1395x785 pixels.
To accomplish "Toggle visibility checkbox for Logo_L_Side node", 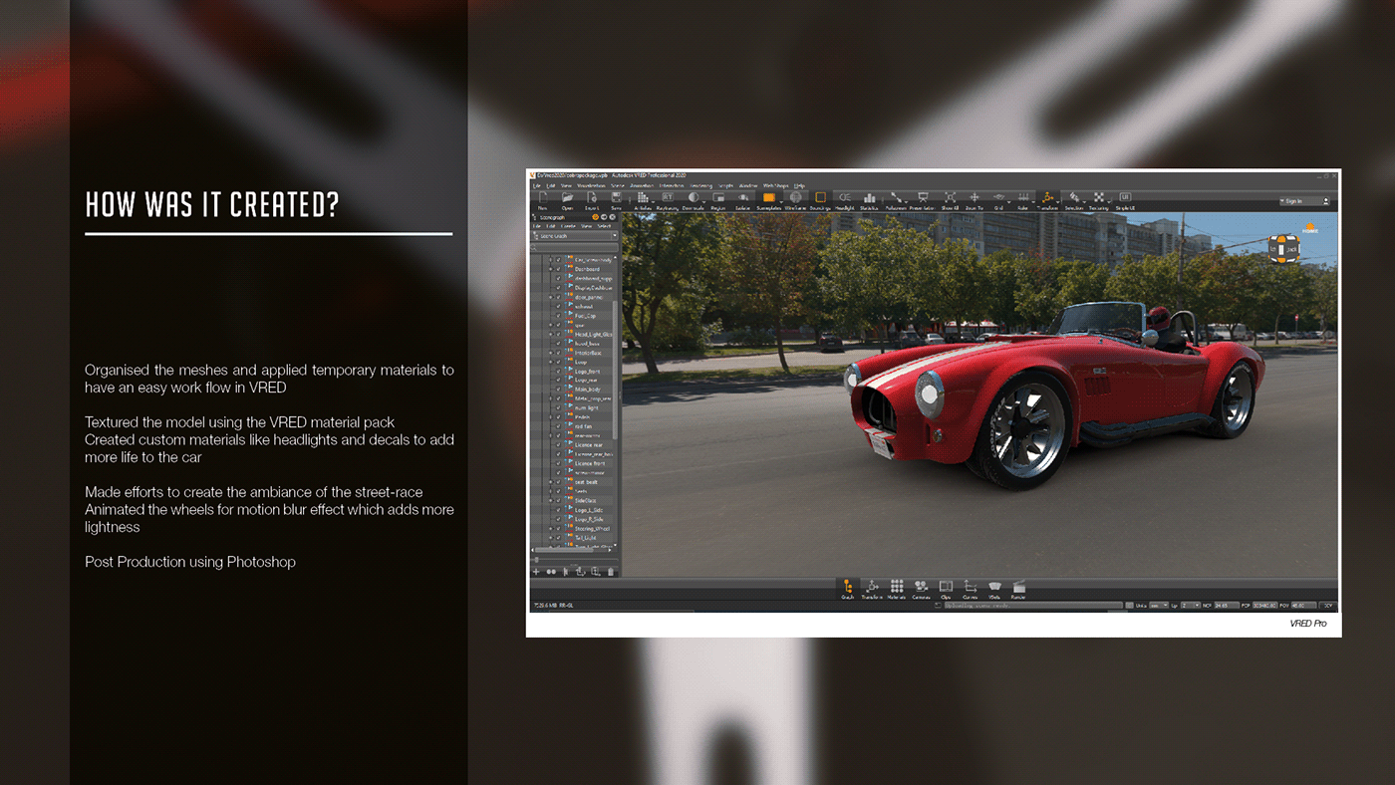I will (x=558, y=510).
